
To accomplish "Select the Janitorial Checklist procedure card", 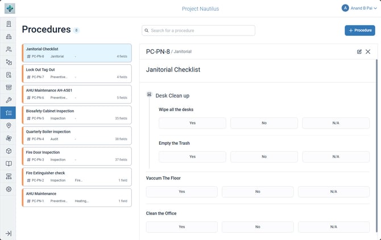I will tap(77, 53).
